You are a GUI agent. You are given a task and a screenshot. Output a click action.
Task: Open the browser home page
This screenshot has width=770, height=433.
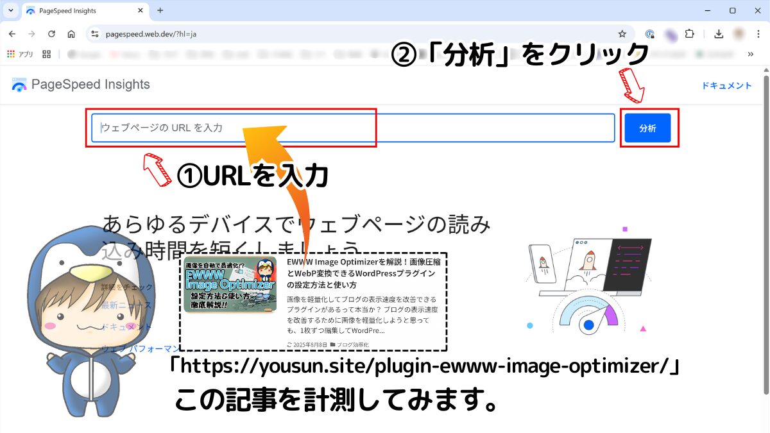coord(71,34)
